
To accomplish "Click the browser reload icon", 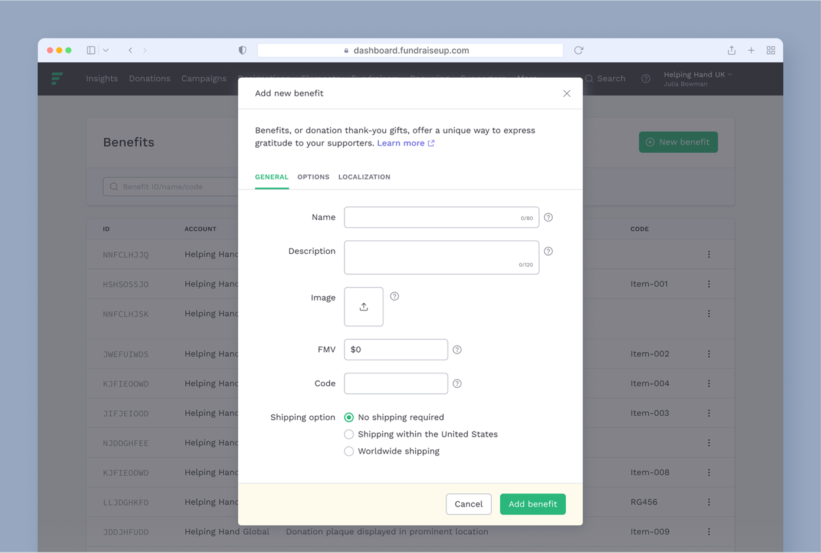I will [578, 50].
